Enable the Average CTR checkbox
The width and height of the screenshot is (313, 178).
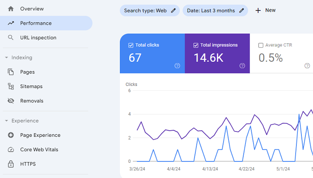[x=261, y=45]
